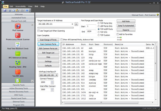Viewport: 161px width, 111px height.
Task: Open the *nix RPC Info icon
Action: (x=18, y=72)
